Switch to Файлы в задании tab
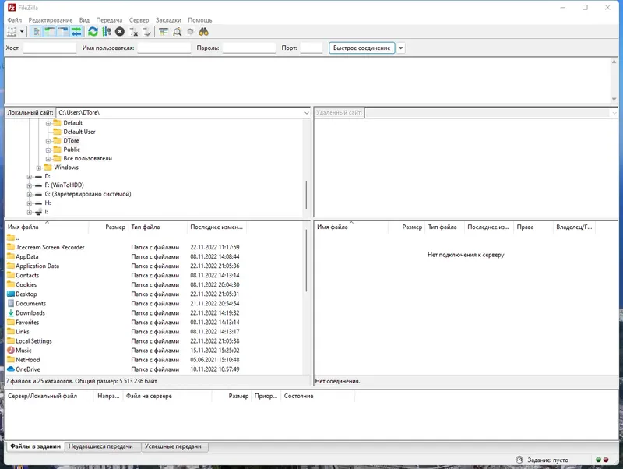623x469 pixels. [x=35, y=446]
